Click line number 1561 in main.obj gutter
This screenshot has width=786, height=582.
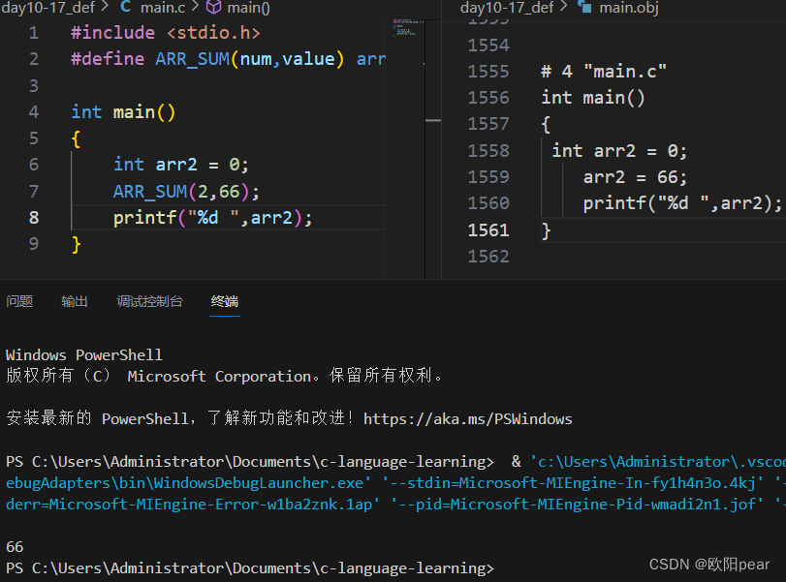pyautogui.click(x=488, y=230)
